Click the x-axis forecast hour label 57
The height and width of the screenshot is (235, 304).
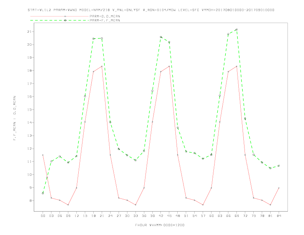[x=203, y=216]
